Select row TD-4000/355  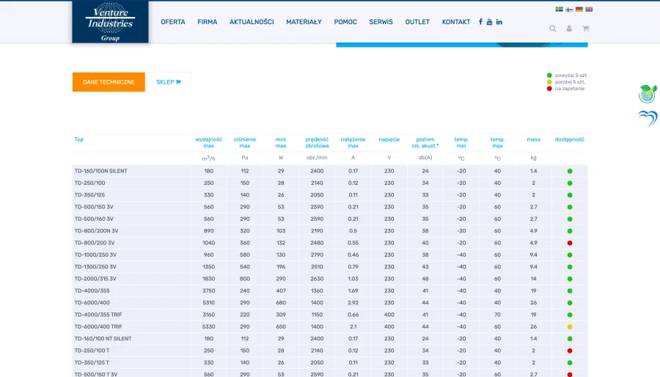329,290
